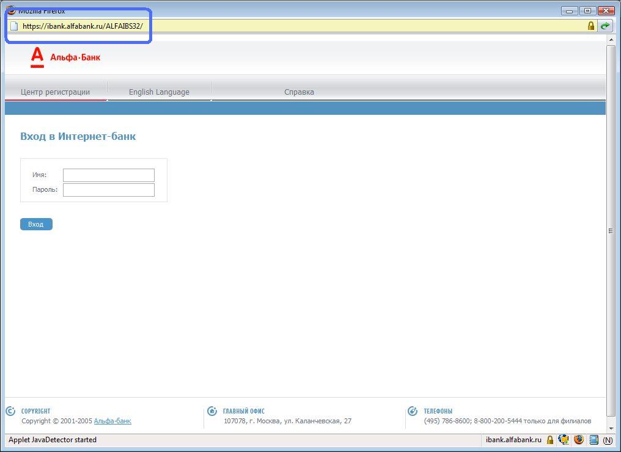Minimize the Firefox window
The width and height of the screenshot is (621, 452).
(569, 10)
